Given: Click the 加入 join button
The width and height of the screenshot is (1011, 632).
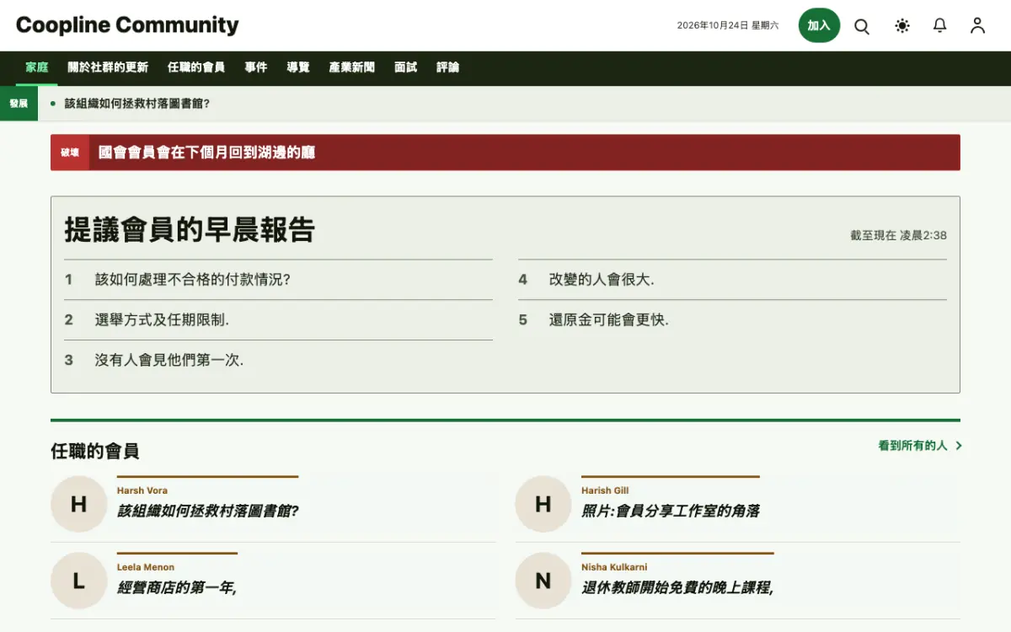Looking at the screenshot, I should [819, 25].
